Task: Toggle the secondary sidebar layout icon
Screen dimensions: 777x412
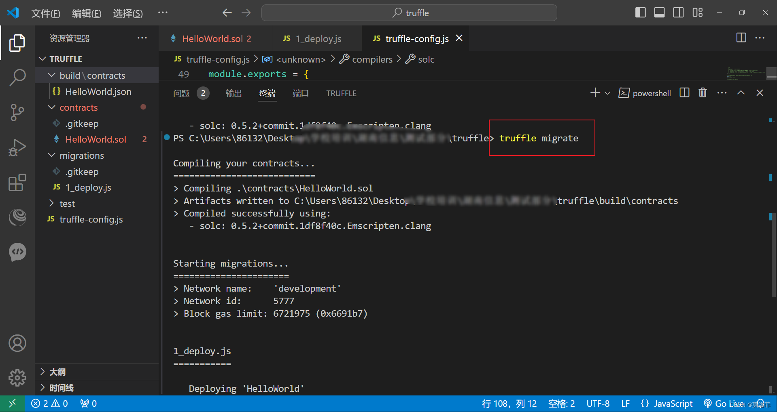Action: click(x=678, y=13)
